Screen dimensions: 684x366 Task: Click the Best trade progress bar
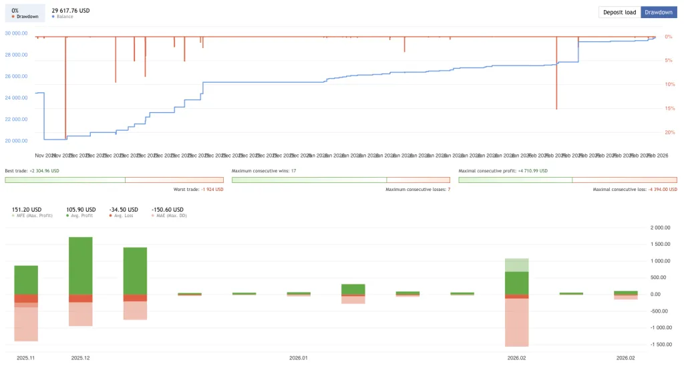click(114, 180)
